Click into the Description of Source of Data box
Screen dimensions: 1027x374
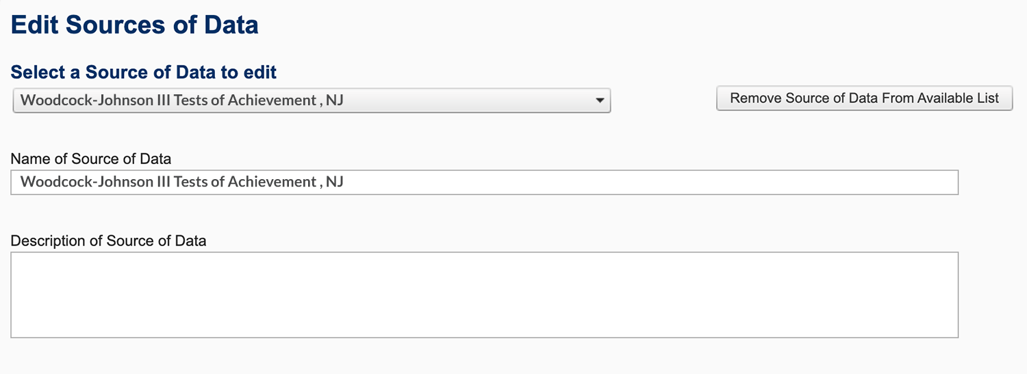[x=484, y=295]
